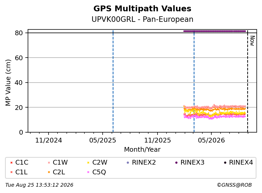Select the RINEX4 legend label
The image size is (262, 193).
[x=241, y=162]
